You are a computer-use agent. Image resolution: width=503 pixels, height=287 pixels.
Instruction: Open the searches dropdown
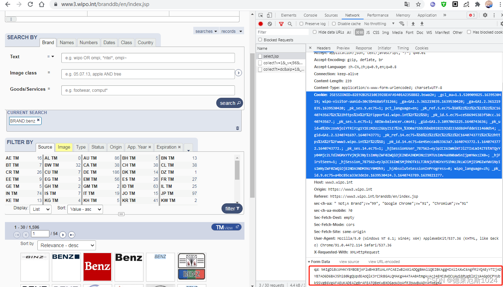pos(206,31)
